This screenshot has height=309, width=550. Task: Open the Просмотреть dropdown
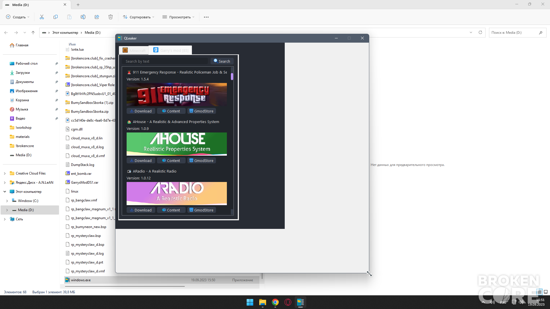coord(178,17)
